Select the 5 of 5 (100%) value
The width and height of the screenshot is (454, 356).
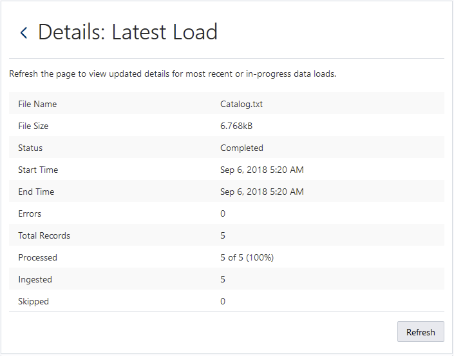pos(247,257)
